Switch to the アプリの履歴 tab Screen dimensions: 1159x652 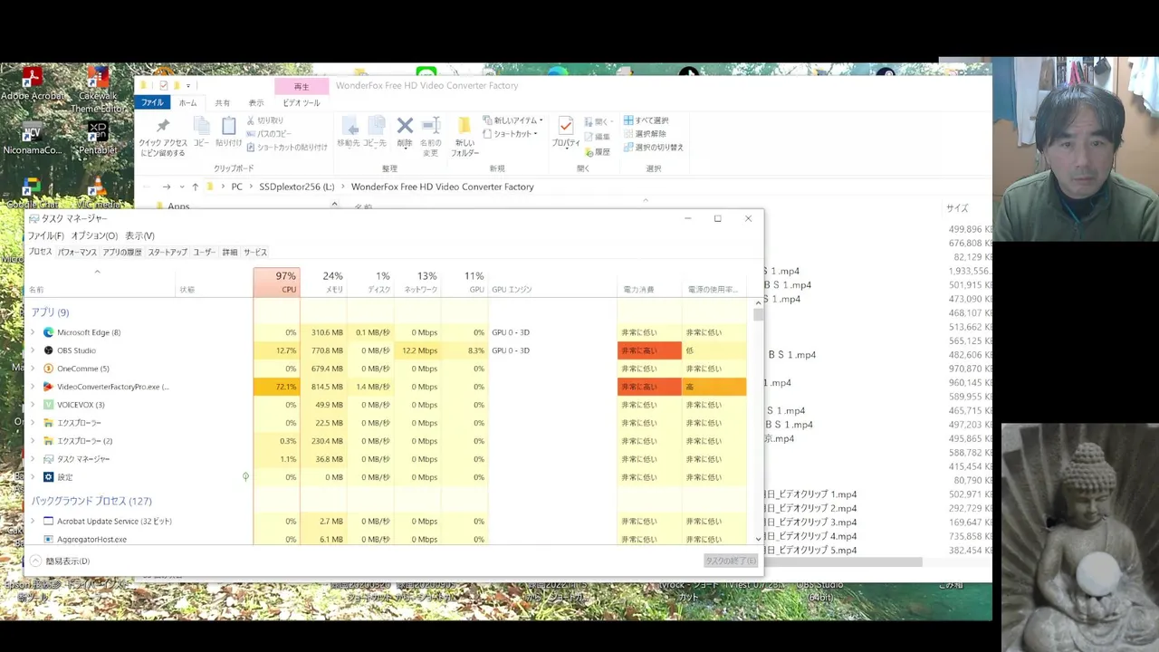point(122,253)
